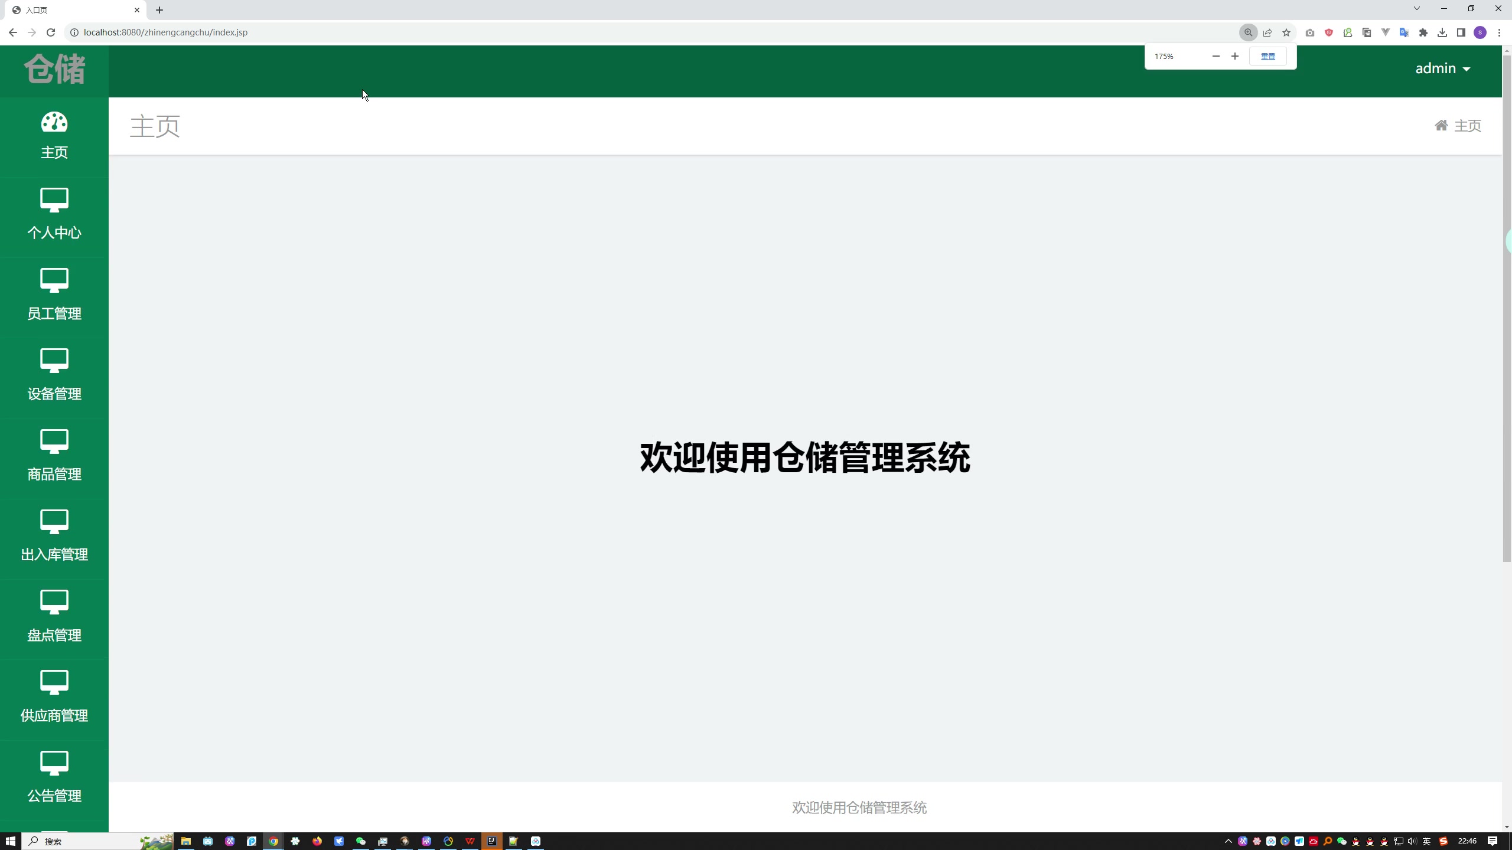
Task: Open the purple S profile avatar
Action: point(1480,32)
